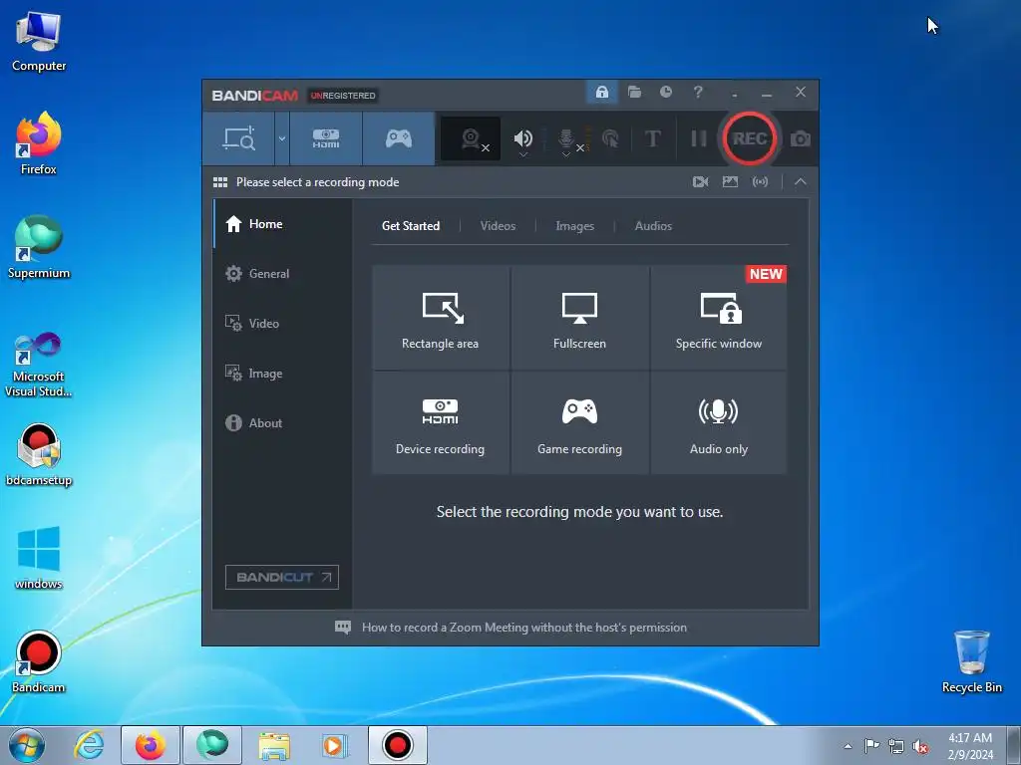The width and height of the screenshot is (1021, 765).
Task: Click the muted volume tray icon
Action: (920, 747)
